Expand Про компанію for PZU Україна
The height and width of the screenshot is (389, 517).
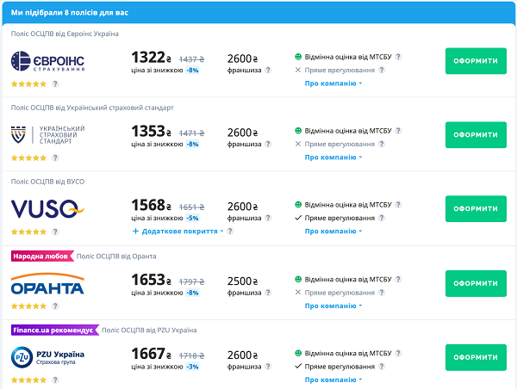click(x=333, y=380)
